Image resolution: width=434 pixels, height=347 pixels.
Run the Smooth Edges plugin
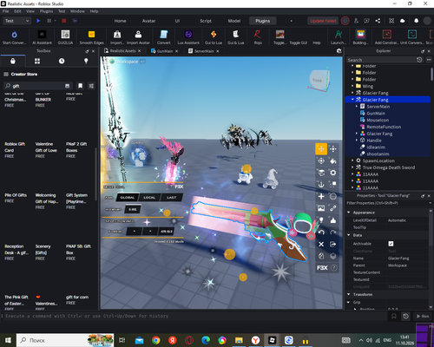[91, 37]
